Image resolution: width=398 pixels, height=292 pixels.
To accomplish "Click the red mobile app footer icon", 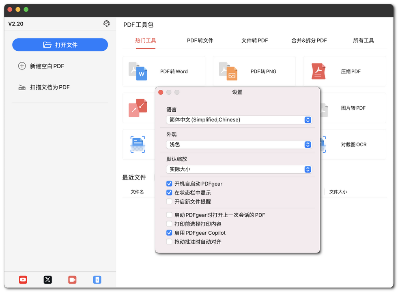I will click(x=72, y=279).
